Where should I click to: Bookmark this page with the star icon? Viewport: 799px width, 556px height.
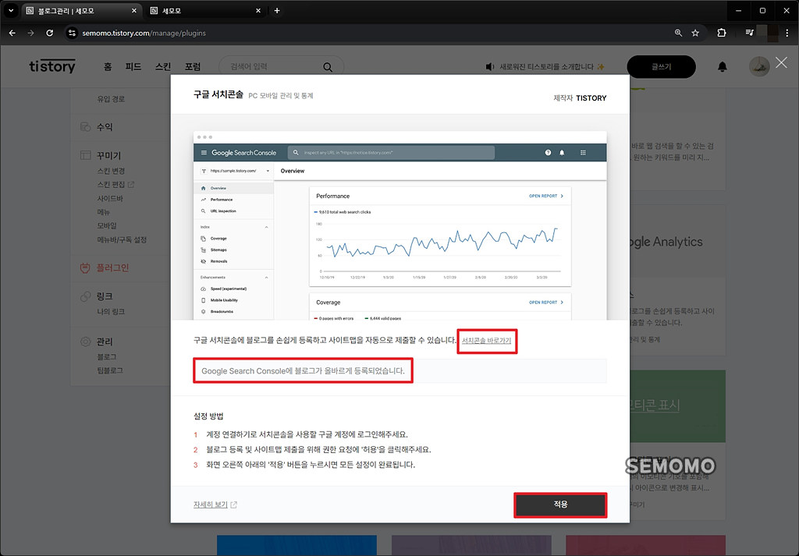pos(695,33)
